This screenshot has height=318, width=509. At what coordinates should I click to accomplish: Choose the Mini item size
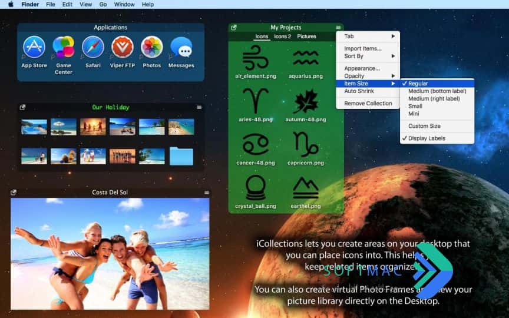pos(437,114)
